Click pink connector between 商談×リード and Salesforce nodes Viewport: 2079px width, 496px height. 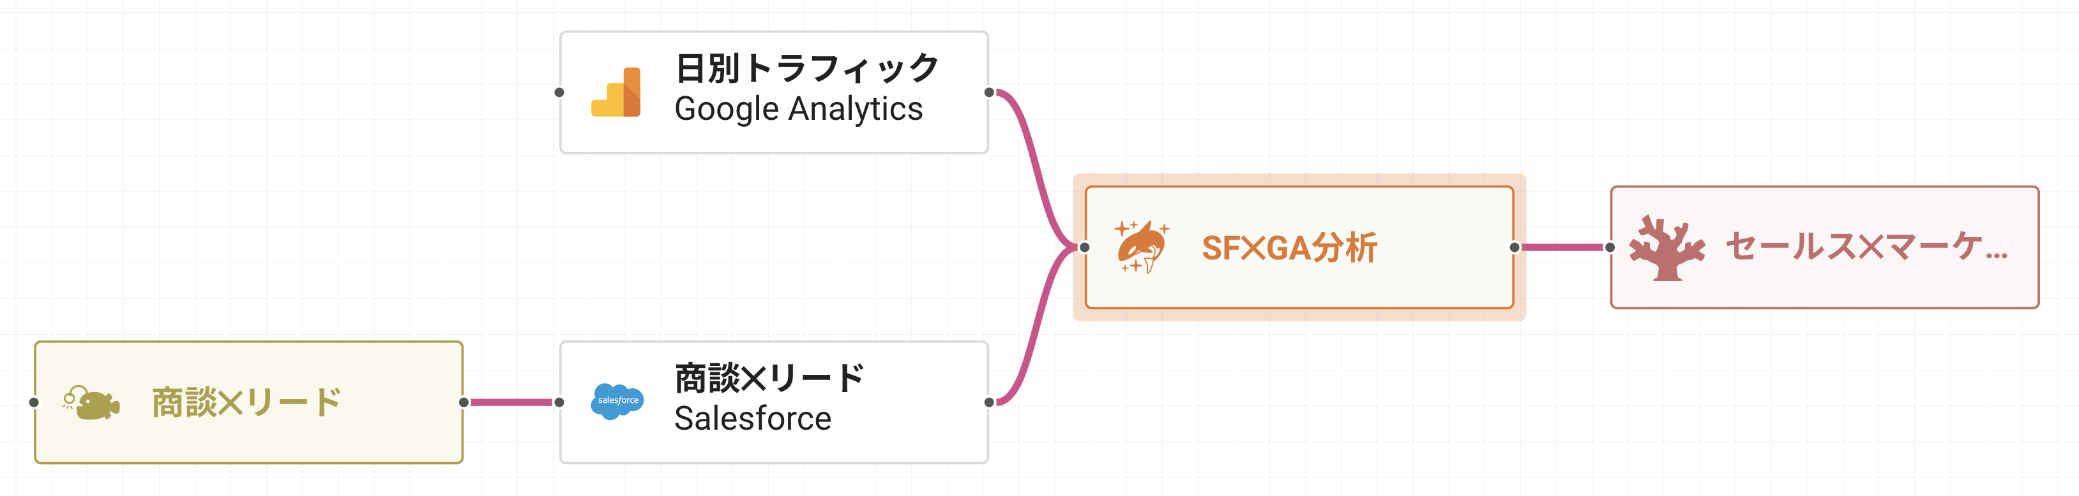coord(511,402)
